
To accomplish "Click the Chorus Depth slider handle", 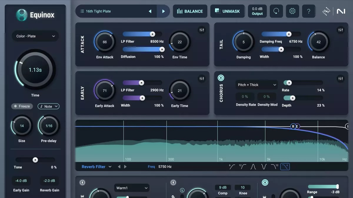I will click(293, 98).
